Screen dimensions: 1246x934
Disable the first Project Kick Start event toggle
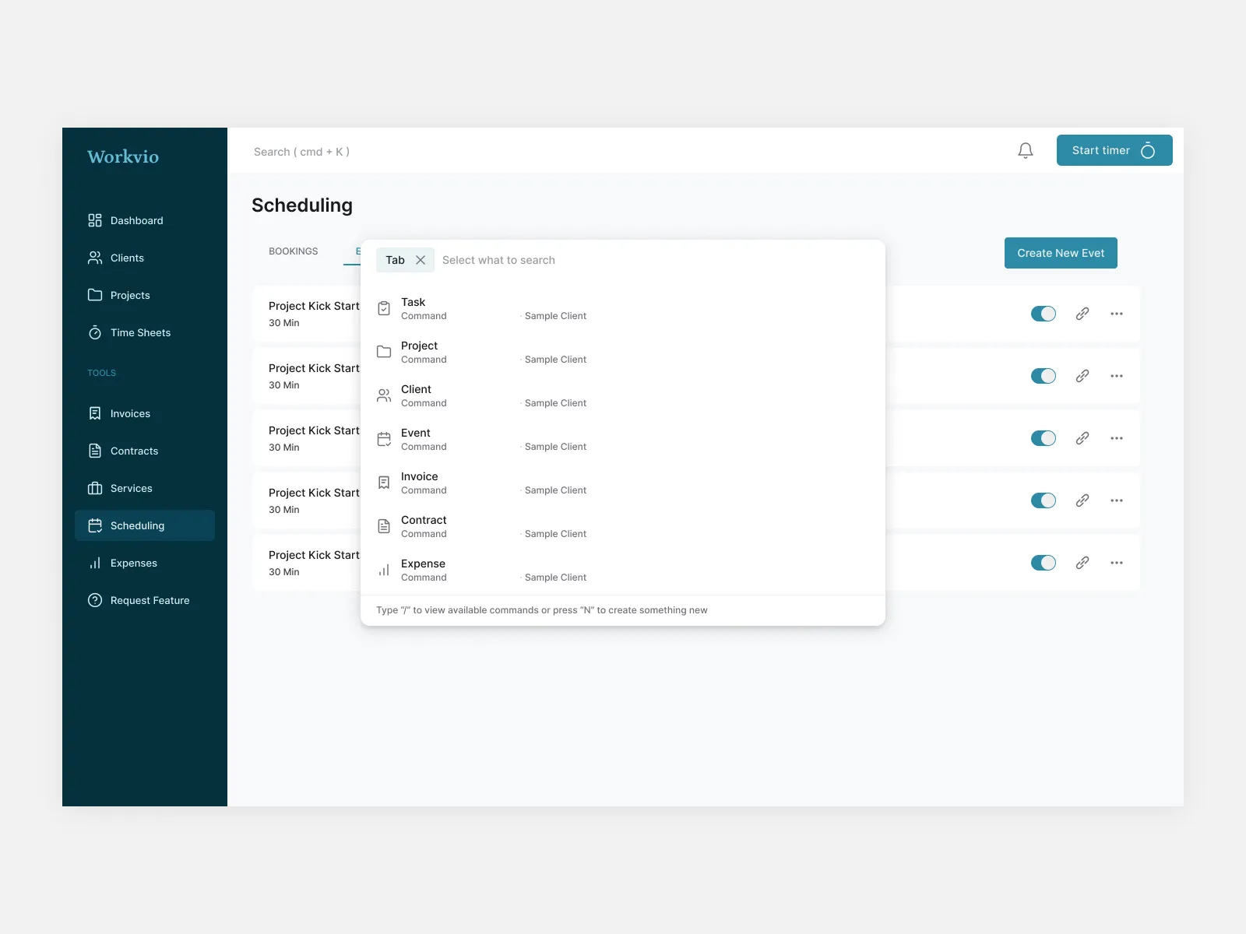click(1044, 314)
